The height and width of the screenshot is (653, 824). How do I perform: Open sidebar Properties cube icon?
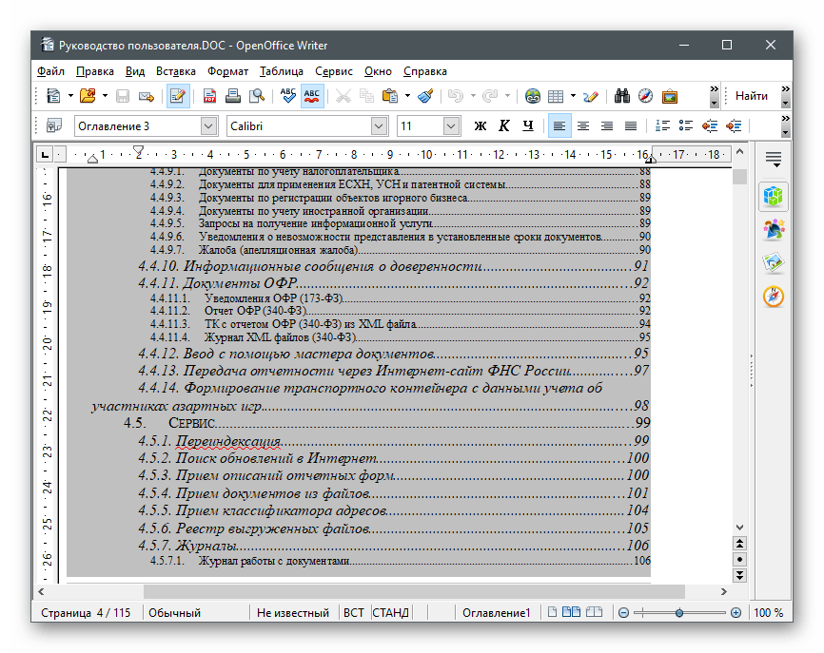[773, 197]
